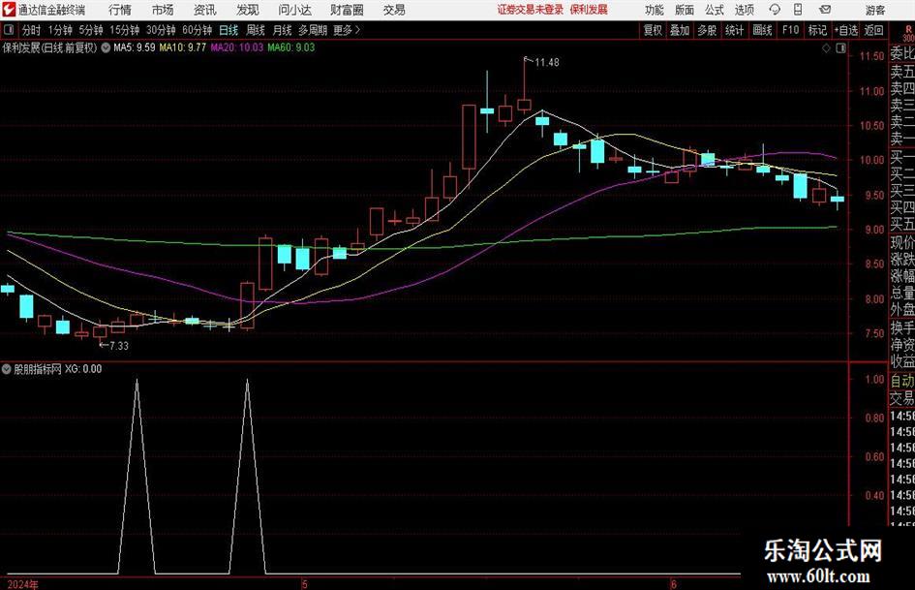Click the 画线 drawing toolbar button
The width and height of the screenshot is (915, 590).
[762, 30]
